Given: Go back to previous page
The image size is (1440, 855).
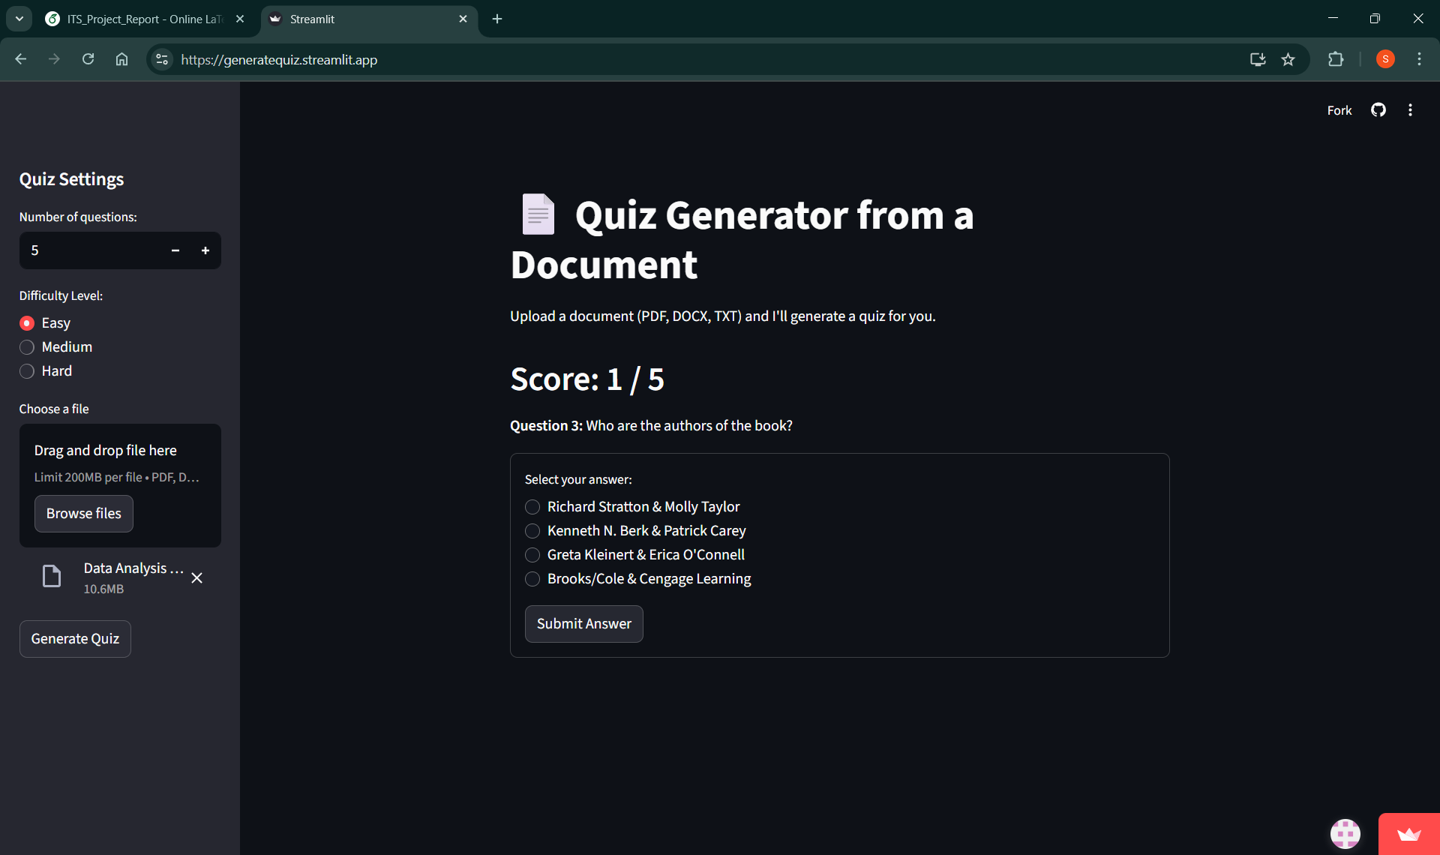Looking at the screenshot, I should pyautogui.click(x=20, y=59).
